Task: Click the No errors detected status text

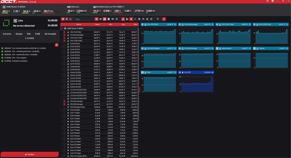Action: point(24,26)
